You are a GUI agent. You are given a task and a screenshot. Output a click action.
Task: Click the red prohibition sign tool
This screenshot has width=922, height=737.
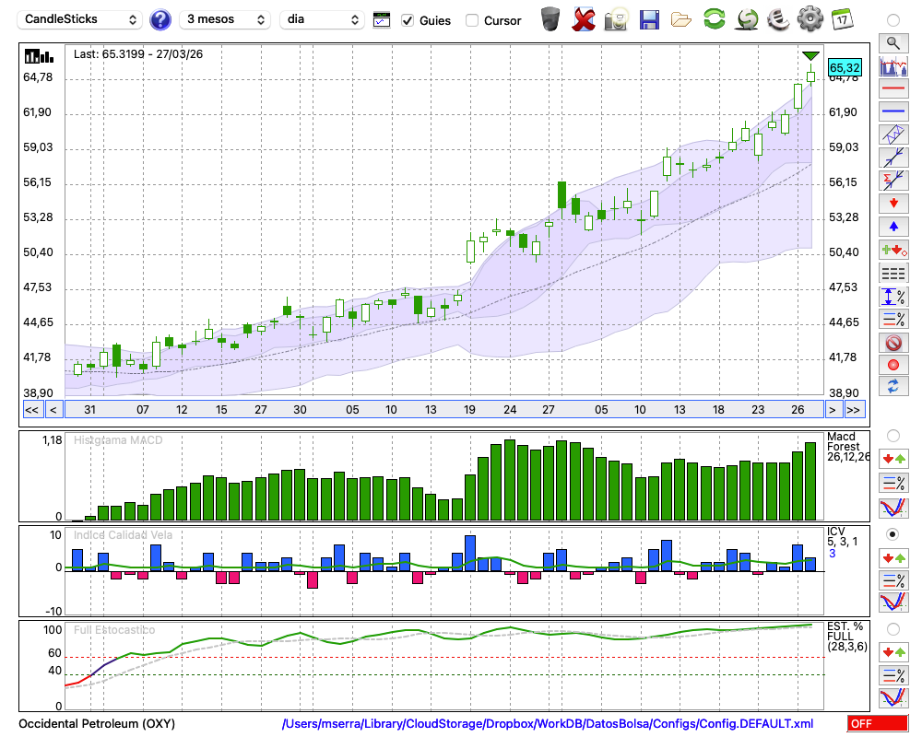click(x=892, y=343)
